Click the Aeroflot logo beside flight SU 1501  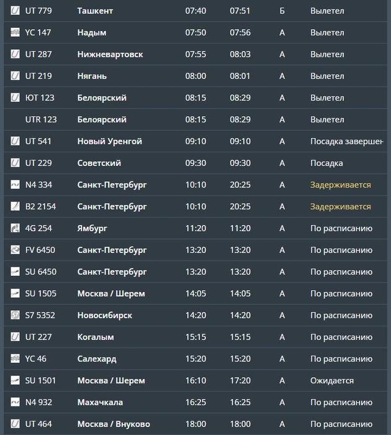[15, 380]
